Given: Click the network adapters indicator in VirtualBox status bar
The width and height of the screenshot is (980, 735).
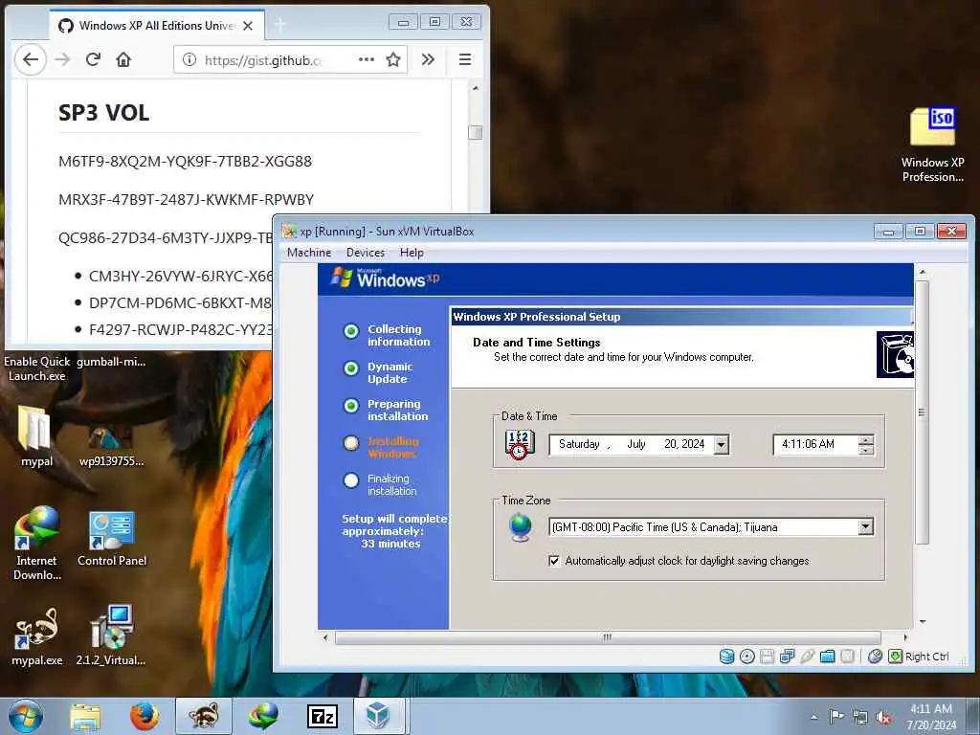Looking at the screenshot, I should pos(787,657).
